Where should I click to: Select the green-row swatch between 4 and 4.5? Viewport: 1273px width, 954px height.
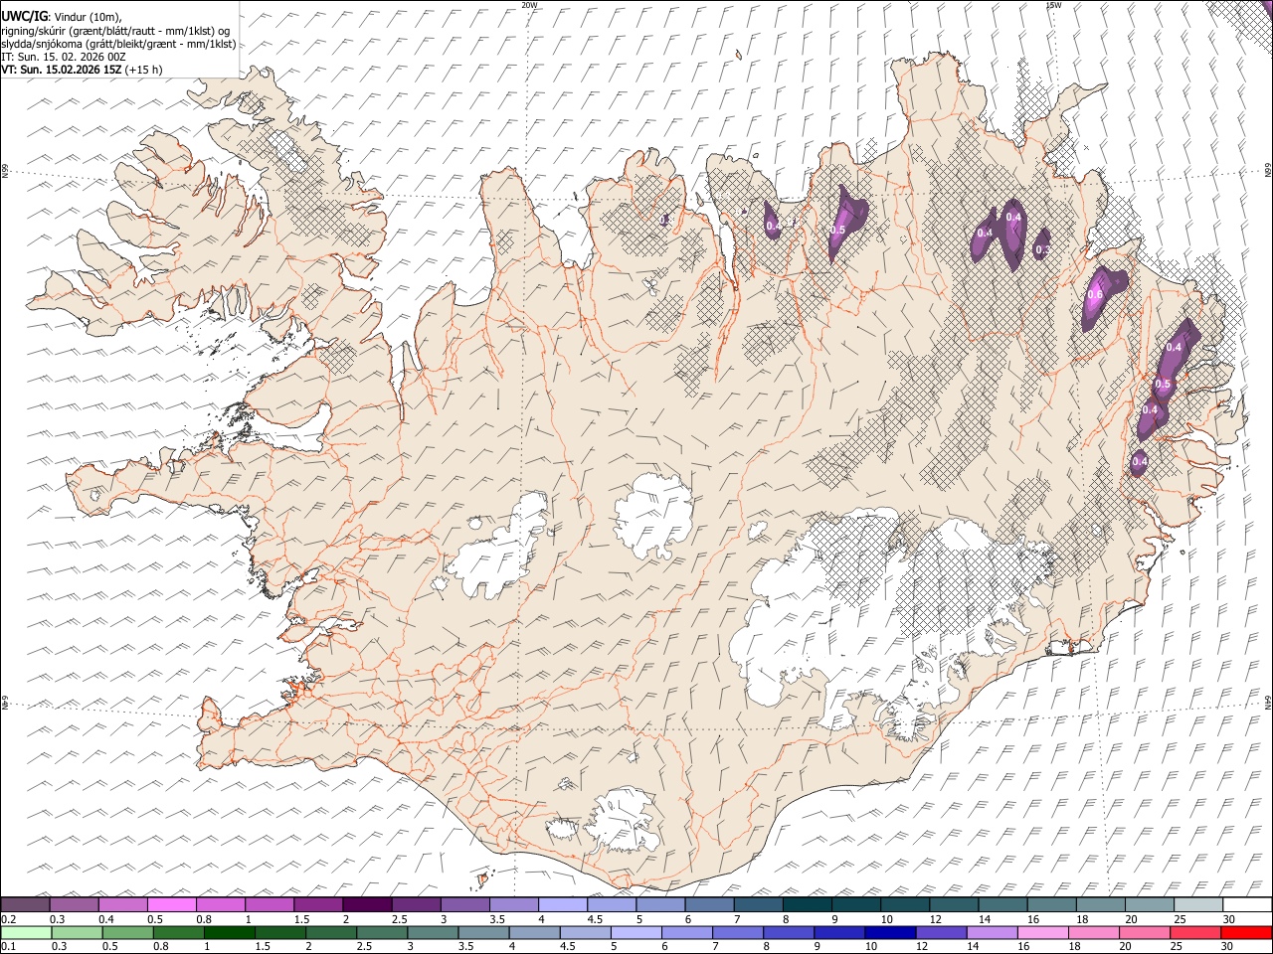click(535, 932)
